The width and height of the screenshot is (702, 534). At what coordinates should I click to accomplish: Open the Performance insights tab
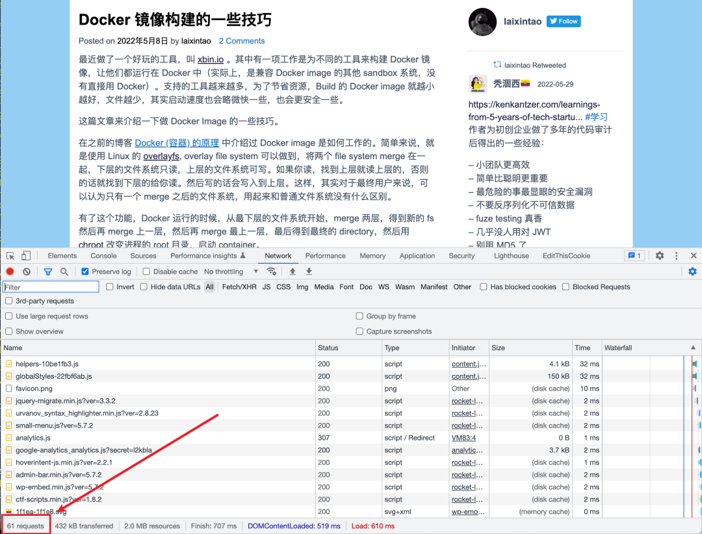(x=208, y=255)
